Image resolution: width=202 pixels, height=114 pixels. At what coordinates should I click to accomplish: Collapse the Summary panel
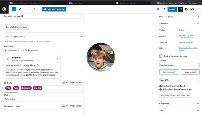point(198,23)
